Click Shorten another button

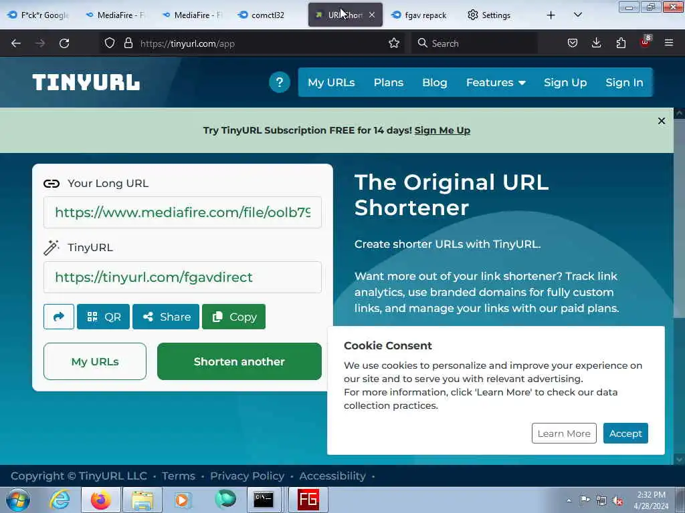[x=239, y=361]
